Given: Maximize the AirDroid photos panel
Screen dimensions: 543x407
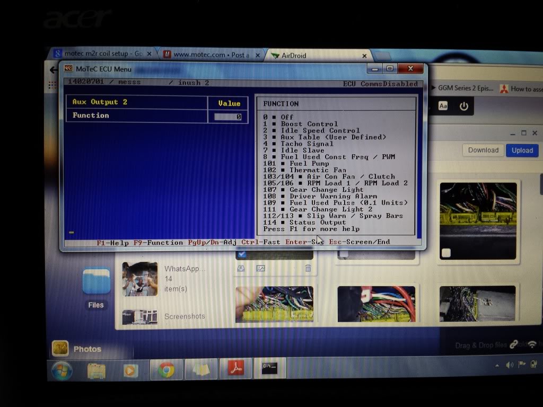Looking at the screenshot, I should 524,133.
